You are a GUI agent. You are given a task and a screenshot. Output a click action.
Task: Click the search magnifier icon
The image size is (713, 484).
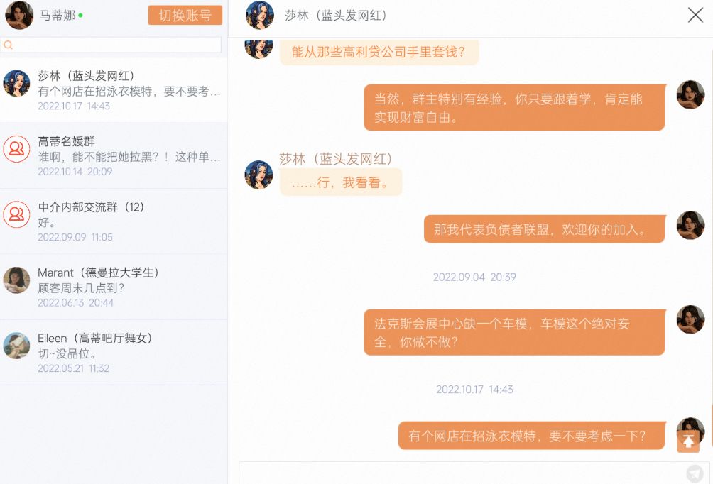click(x=9, y=45)
